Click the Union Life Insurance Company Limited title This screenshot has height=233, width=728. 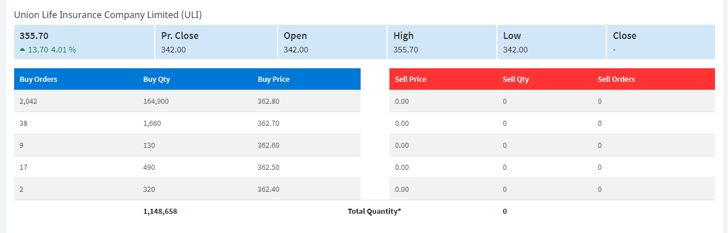point(108,15)
